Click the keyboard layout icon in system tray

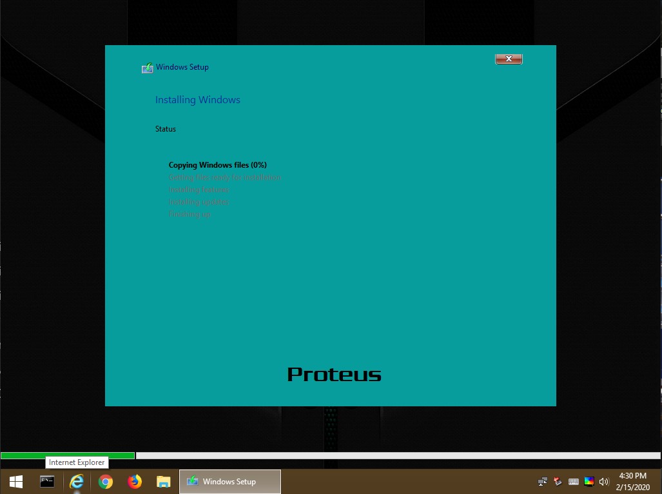(x=573, y=482)
